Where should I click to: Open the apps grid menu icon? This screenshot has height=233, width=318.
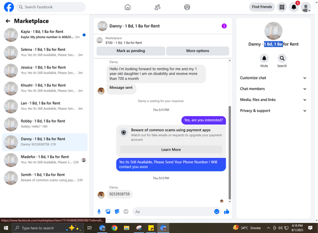[x=282, y=7]
